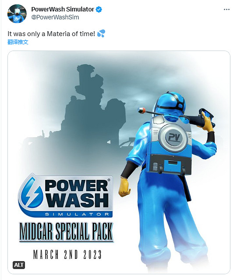This screenshot has width=237, height=280.
Task: Click the character's blue helmet
Action: pos(170,104)
